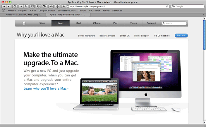Select the Apple - Why You'll Love a Mac tab

(68, 15)
